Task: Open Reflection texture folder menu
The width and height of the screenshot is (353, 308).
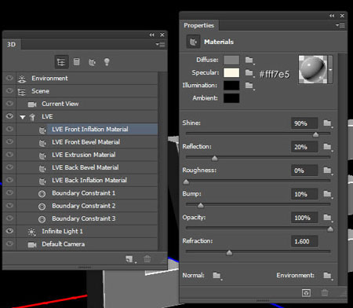Action: pyautogui.click(x=328, y=147)
